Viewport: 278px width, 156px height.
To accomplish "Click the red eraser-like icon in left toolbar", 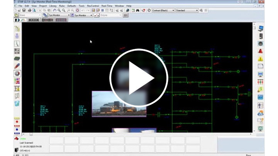I will point(17,66).
